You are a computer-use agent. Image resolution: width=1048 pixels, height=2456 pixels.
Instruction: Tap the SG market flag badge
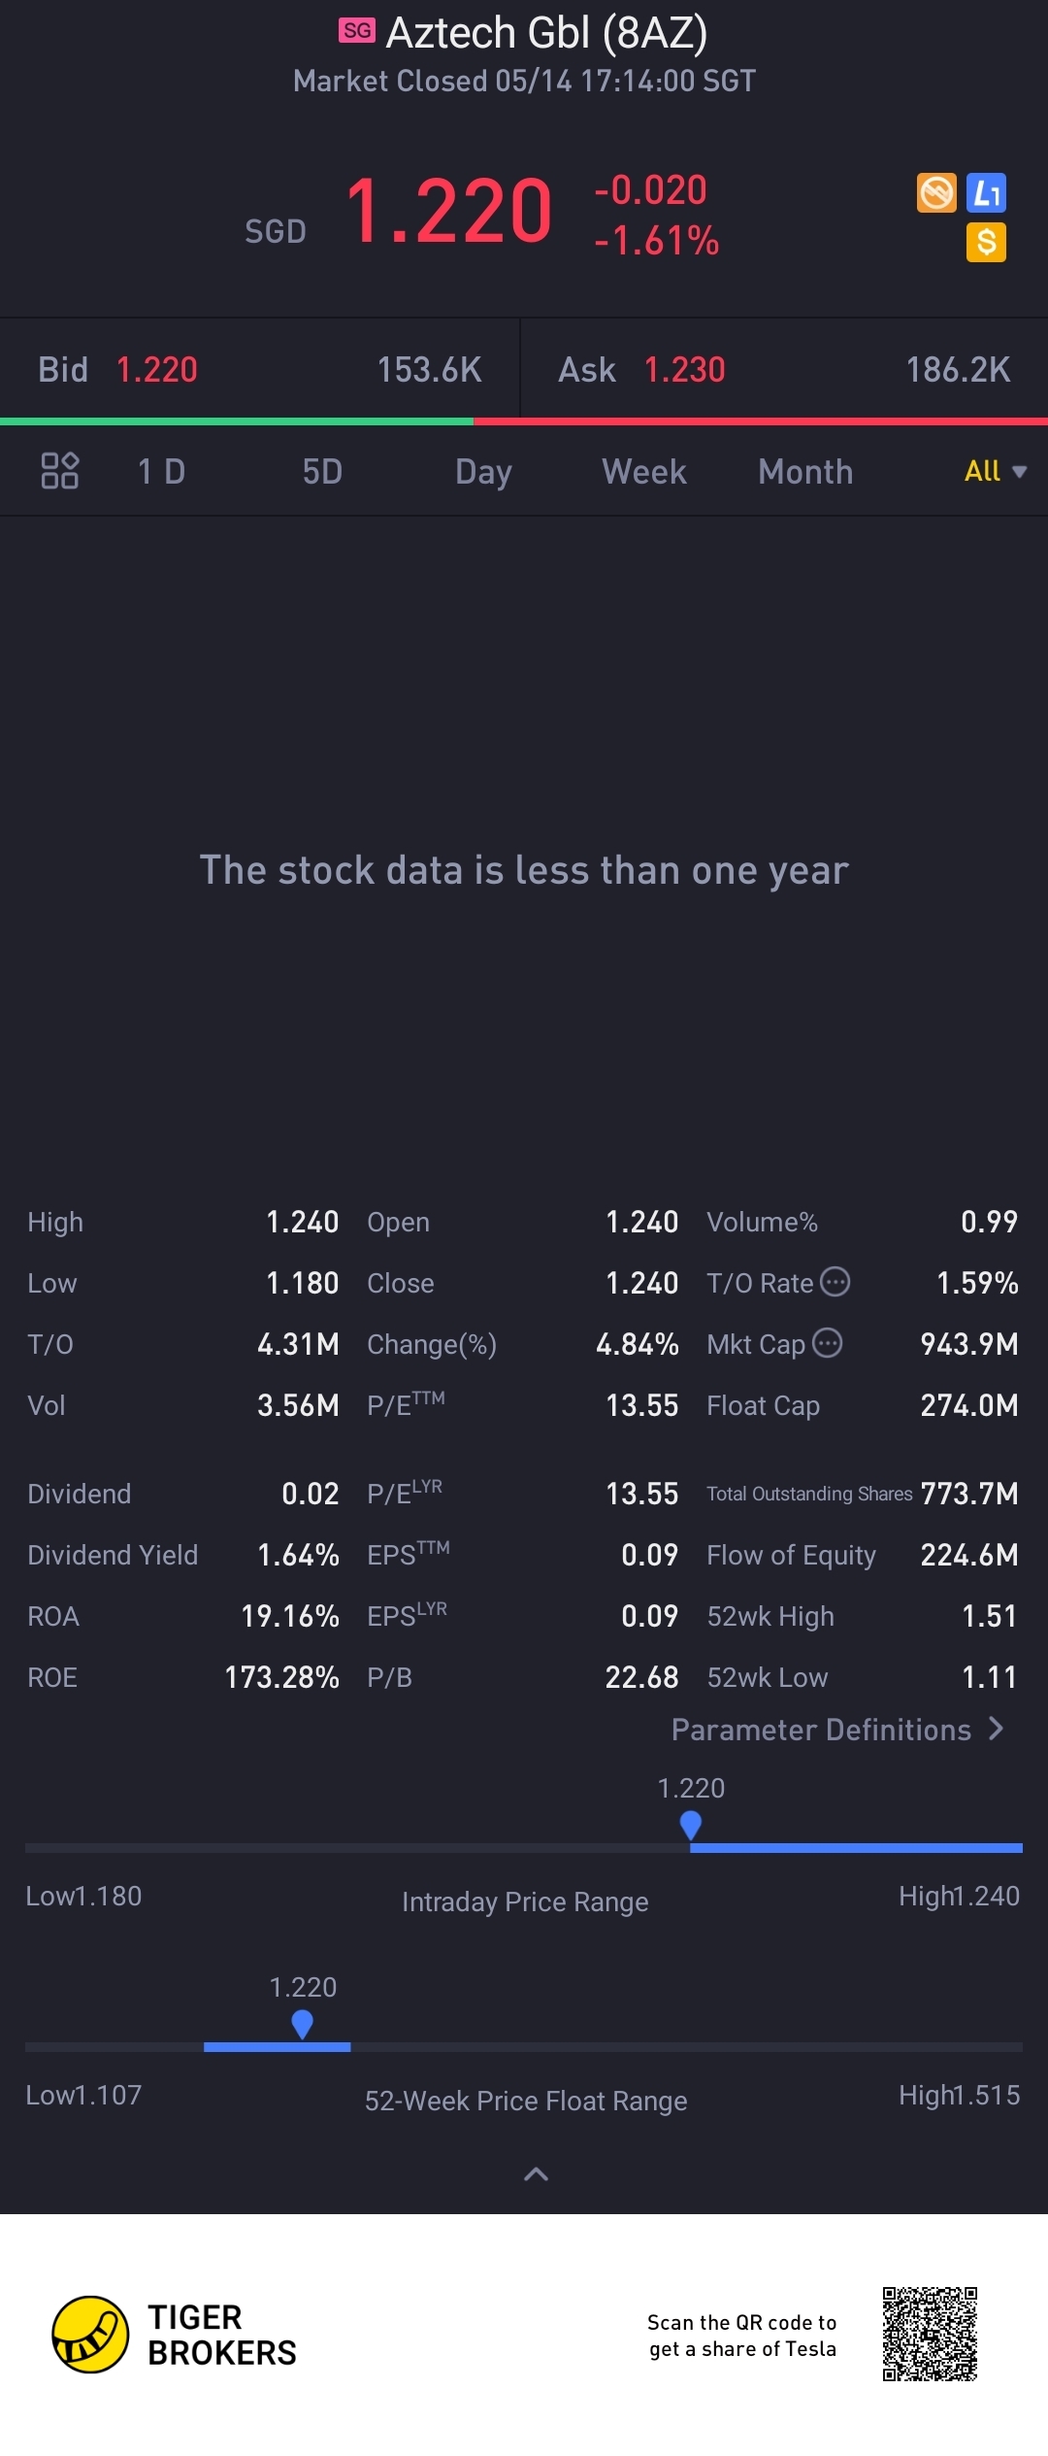click(x=356, y=30)
